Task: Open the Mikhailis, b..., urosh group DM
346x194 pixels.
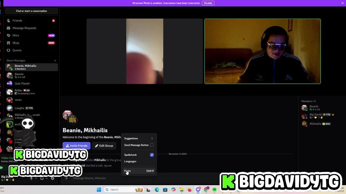Action: click(x=31, y=116)
